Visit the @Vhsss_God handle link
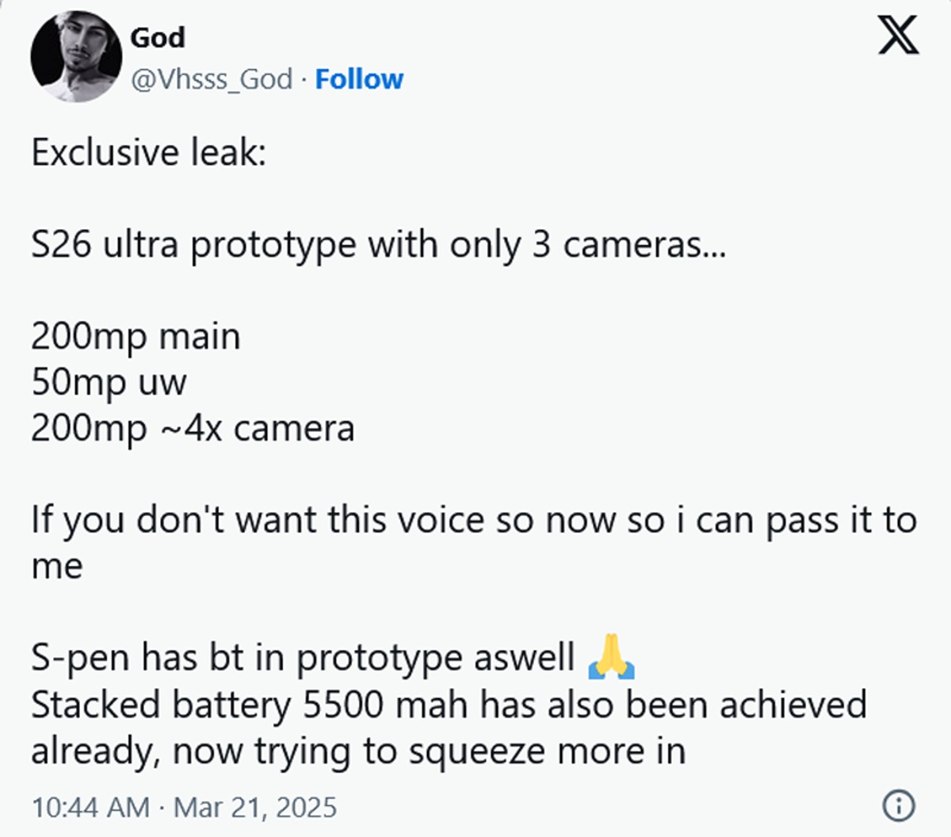This screenshot has width=951, height=837. click(x=212, y=79)
